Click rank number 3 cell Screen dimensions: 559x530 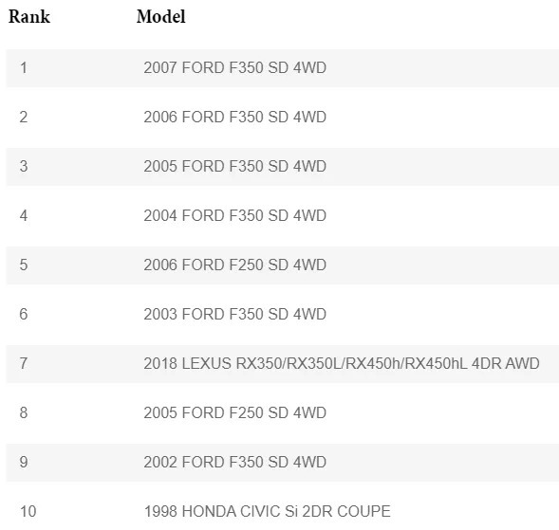point(24,166)
